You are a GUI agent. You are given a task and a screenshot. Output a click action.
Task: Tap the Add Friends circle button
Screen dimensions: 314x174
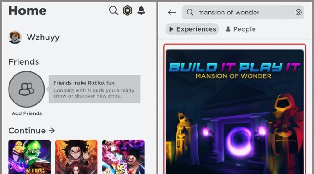[x=27, y=89]
